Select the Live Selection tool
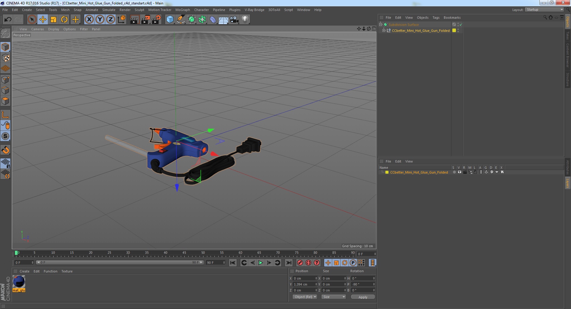 click(32, 20)
